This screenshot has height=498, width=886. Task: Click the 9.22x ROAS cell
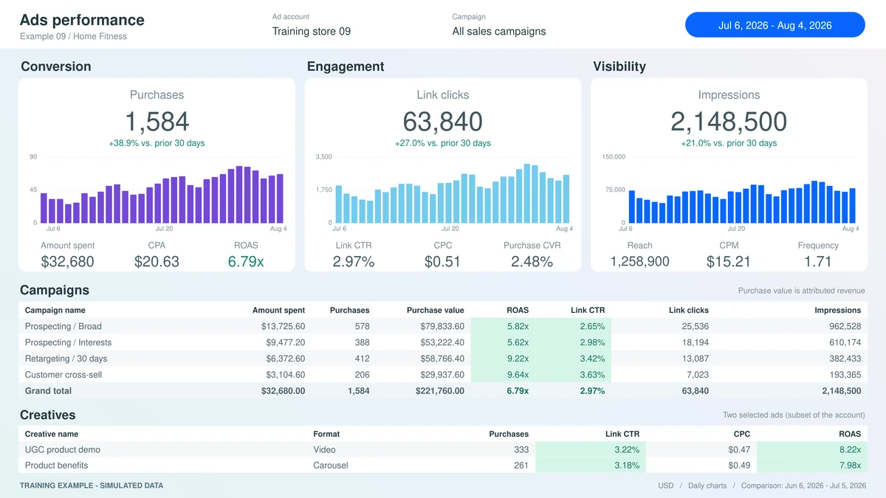(518, 359)
